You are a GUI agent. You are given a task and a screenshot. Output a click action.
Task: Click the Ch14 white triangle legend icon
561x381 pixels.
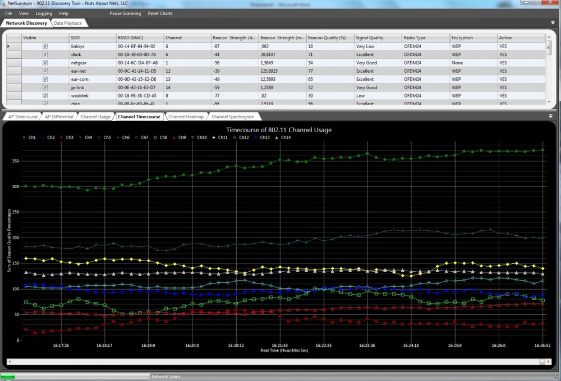click(x=276, y=137)
